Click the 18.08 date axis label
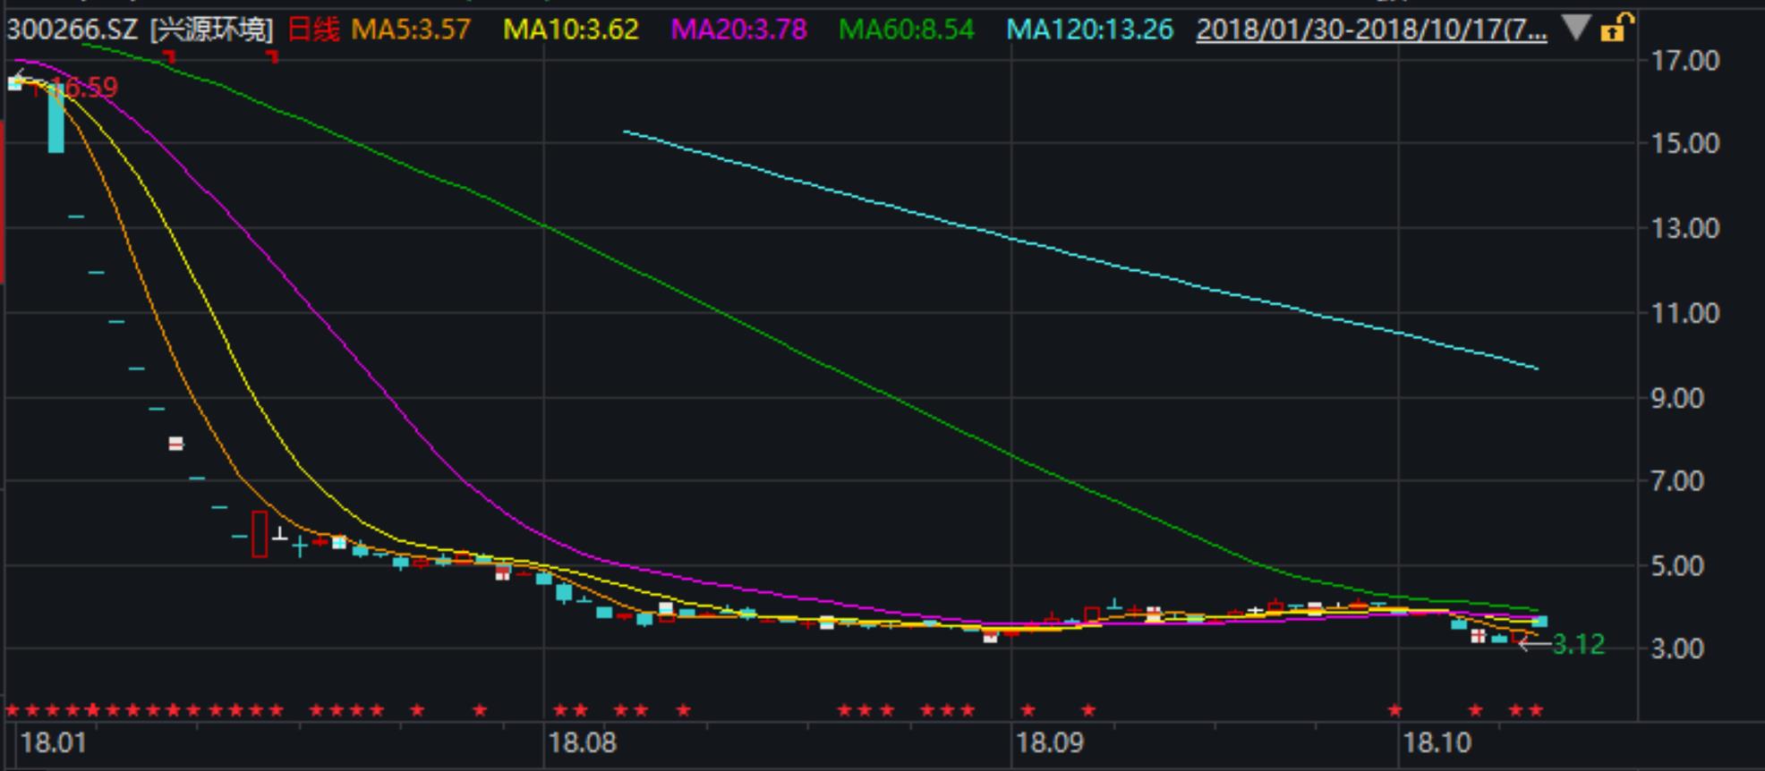The width and height of the screenshot is (1765, 771). point(583,743)
